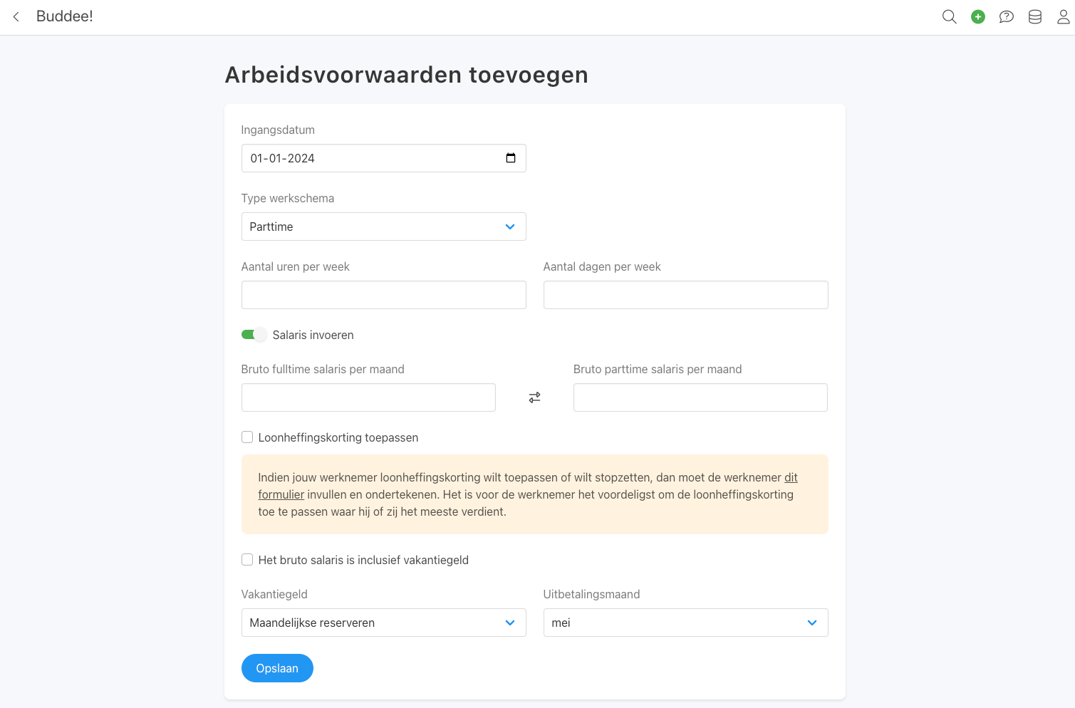Open the Vakantiegeld dropdown
This screenshot has height=708, width=1075.
click(384, 623)
